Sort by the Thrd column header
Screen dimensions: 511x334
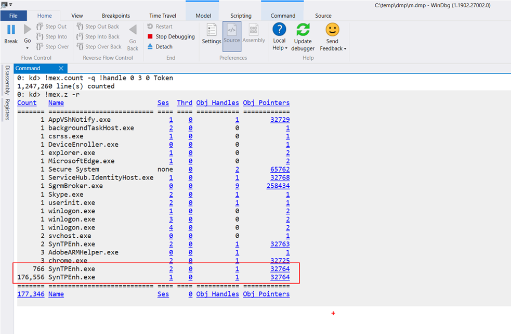click(x=185, y=102)
